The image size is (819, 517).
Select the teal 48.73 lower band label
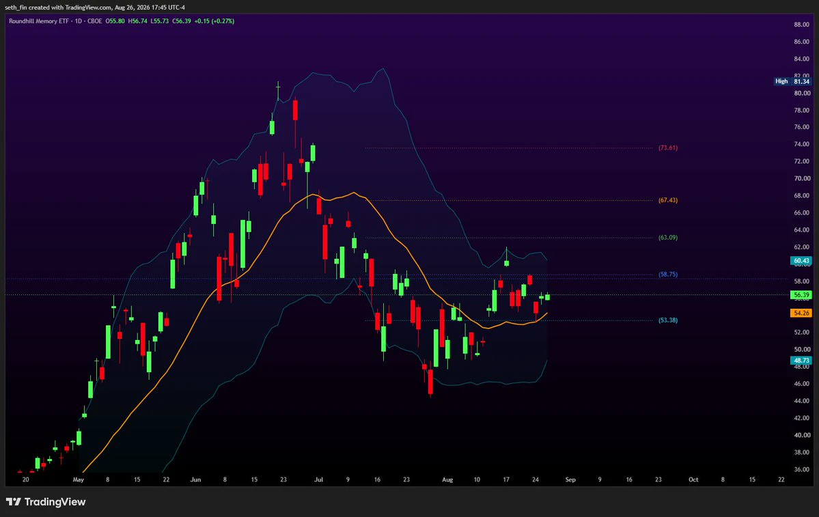pyautogui.click(x=801, y=361)
